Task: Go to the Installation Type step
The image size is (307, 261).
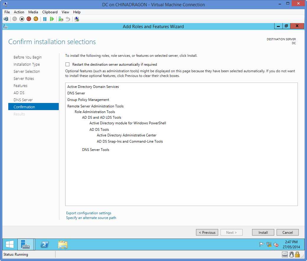Action: coord(27,65)
